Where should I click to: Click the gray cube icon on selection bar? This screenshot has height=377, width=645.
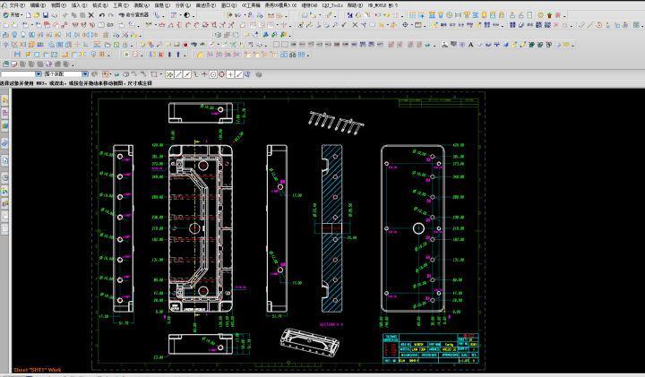[259, 74]
